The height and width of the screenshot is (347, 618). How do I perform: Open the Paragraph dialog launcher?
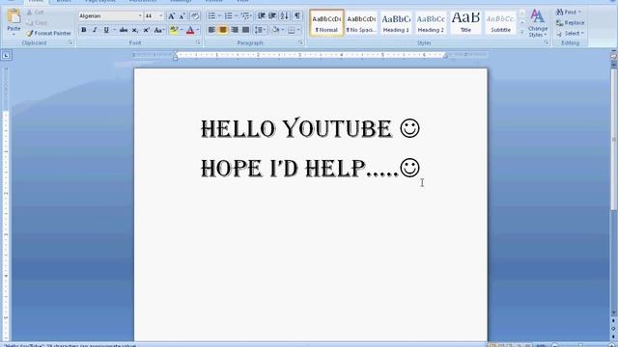pyautogui.click(x=300, y=42)
